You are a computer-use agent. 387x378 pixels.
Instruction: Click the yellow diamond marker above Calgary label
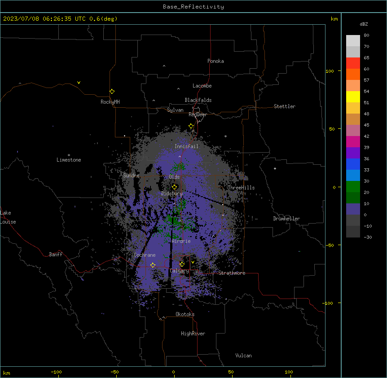click(182, 264)
